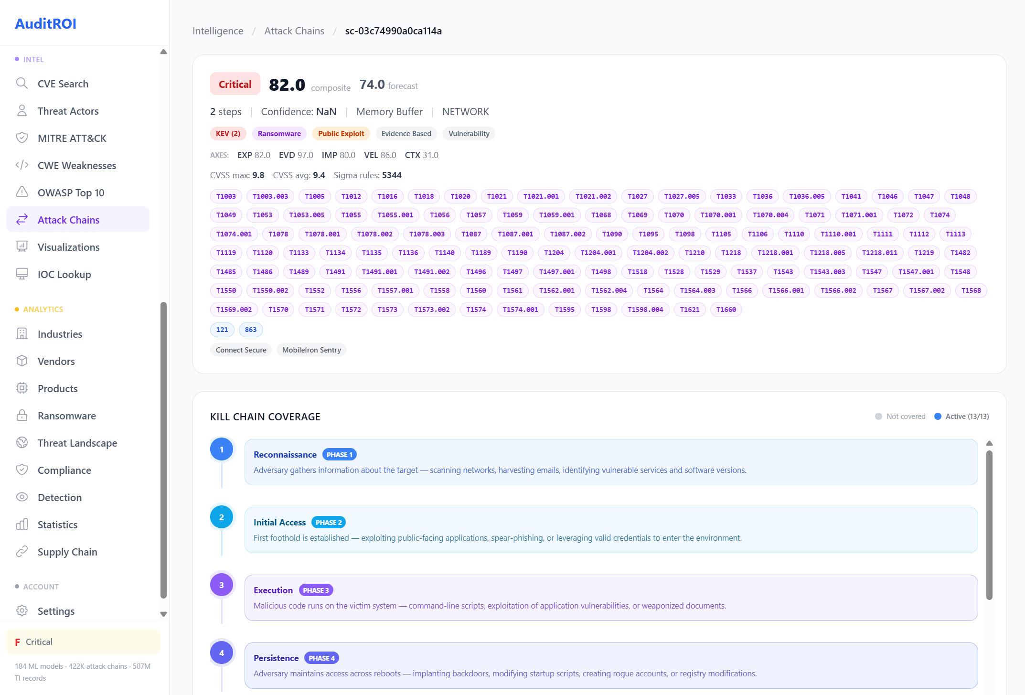Click the OWASP Top 10 warning icon

point(21,192)
